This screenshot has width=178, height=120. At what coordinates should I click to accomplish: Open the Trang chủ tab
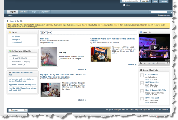[13, 12]
